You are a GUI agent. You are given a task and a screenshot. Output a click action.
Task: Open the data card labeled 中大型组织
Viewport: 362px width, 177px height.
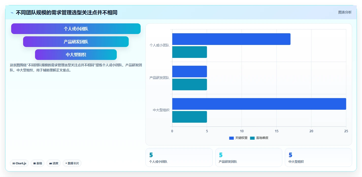[318, 157]
